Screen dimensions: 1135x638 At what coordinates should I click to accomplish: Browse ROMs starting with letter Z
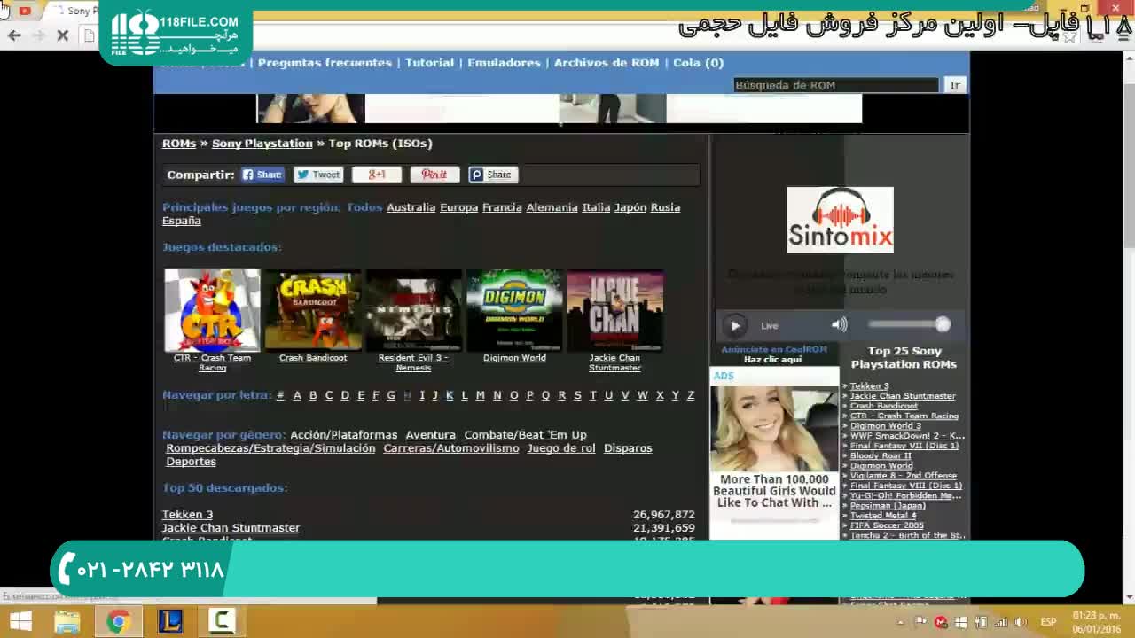coord(691,395)
